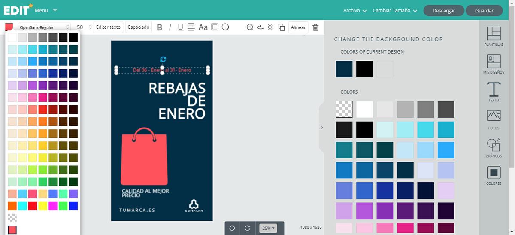Click Guardar button
Image resolution: width=515 pixels, height=235 pixels.
[x=484, y=11]
